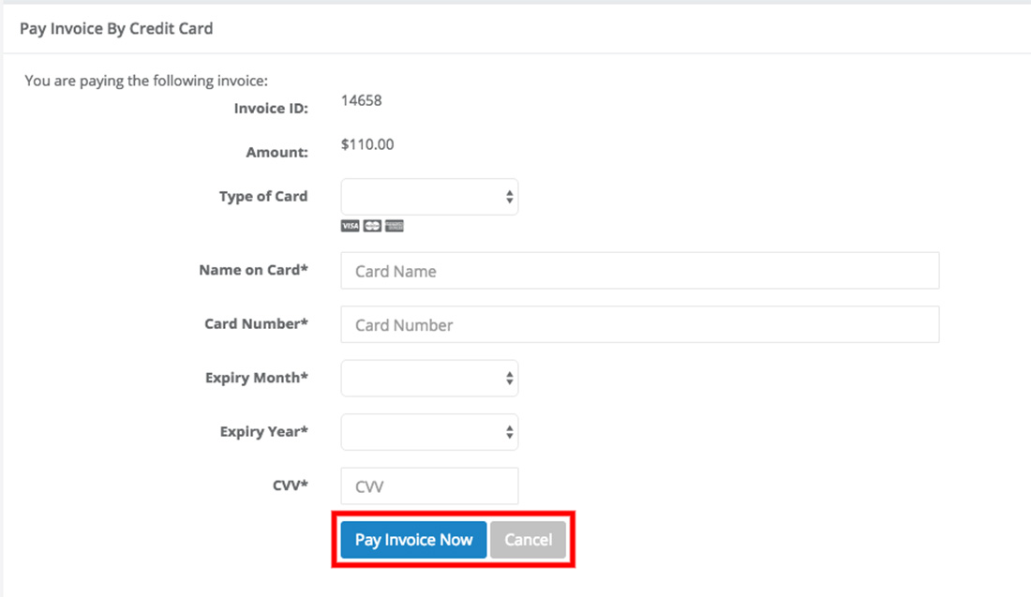Click the Expiry Month* label
The height and width of the screenshot is (597, 1031).
click(x=257, y=378)
